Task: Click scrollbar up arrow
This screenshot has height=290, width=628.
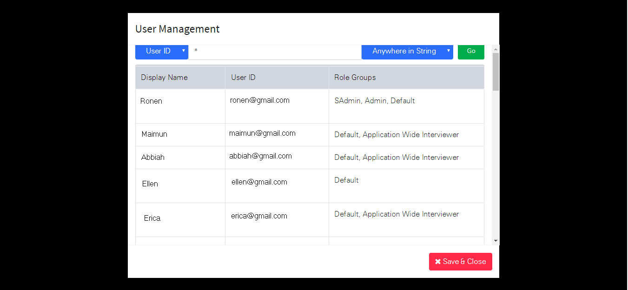Action: click(x=496, y=49)
